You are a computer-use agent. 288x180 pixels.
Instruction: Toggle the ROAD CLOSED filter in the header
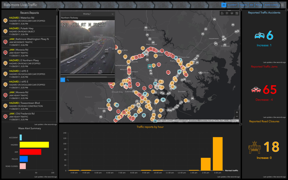271,5
